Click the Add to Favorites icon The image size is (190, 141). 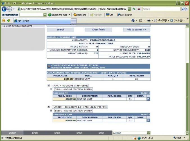click(x=9, y=20)
